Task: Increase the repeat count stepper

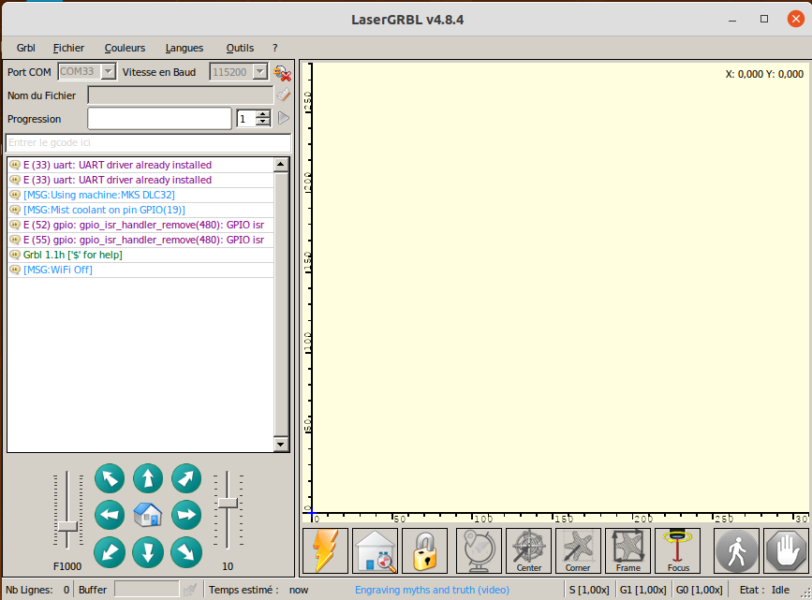Action: tap(263, 114)
